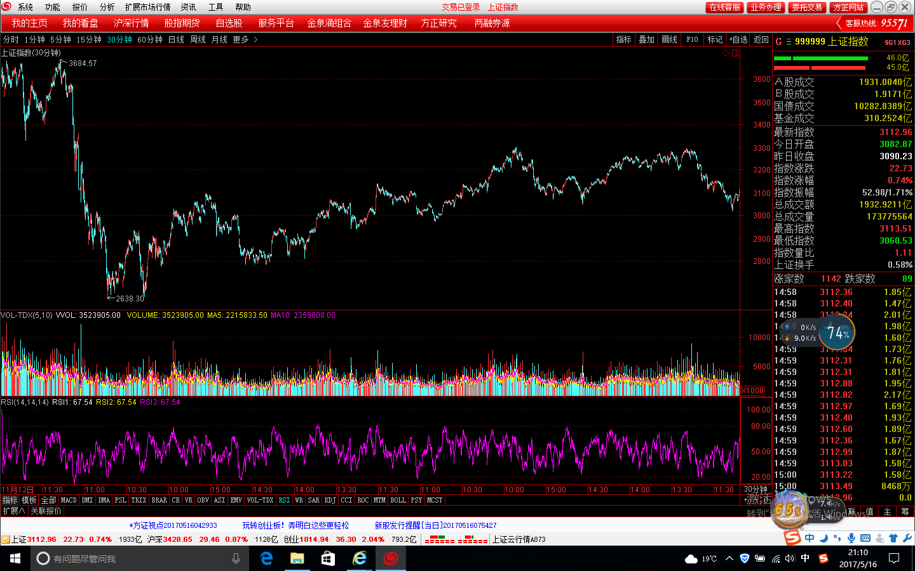Click the red swirl app logo
Viewport: 915px width, 571px height.
[6, 7]
